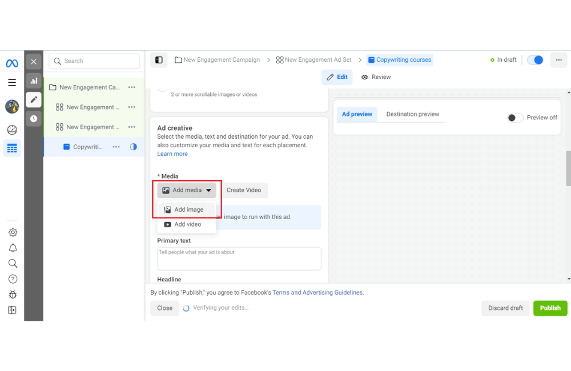Open the settings gear icon
Viewport: 571px width, 371px height.
pyautogui.click(x=13, y=232)
